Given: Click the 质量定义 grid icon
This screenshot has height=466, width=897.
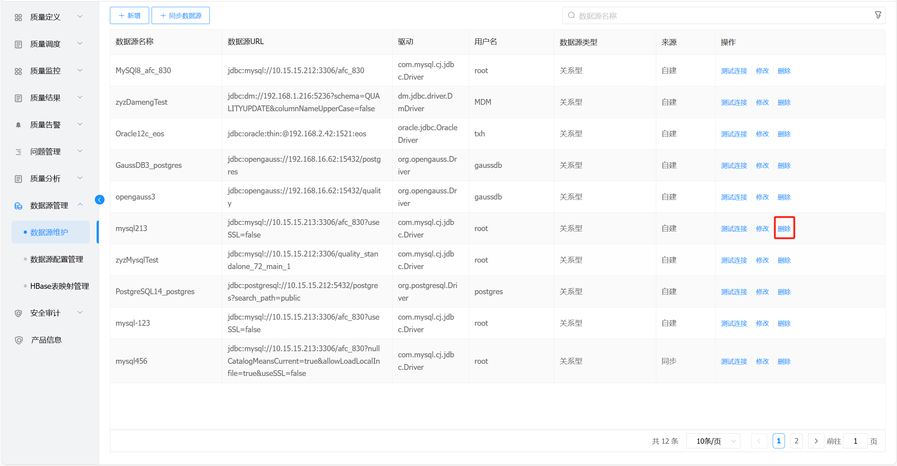Looking at the screenshot, I should coord(18,17).
